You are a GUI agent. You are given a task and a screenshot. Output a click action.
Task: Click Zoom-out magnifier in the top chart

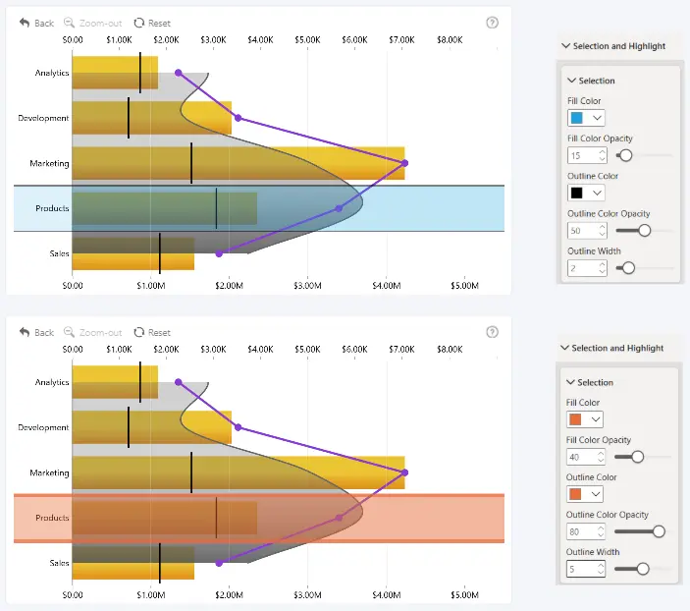(69, 23)
